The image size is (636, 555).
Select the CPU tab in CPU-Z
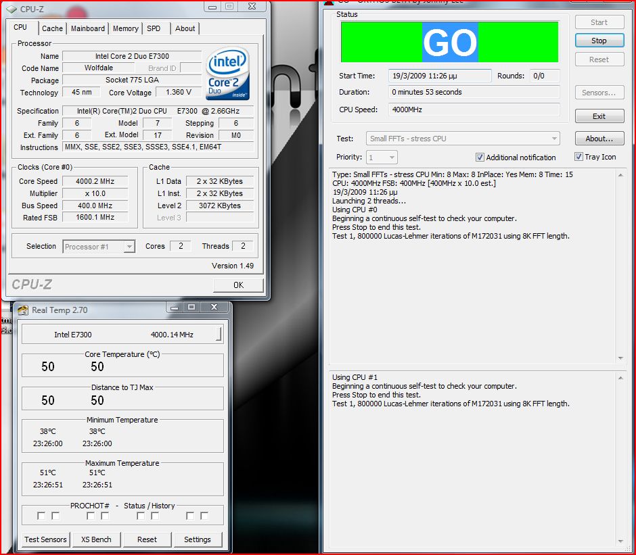20,27
